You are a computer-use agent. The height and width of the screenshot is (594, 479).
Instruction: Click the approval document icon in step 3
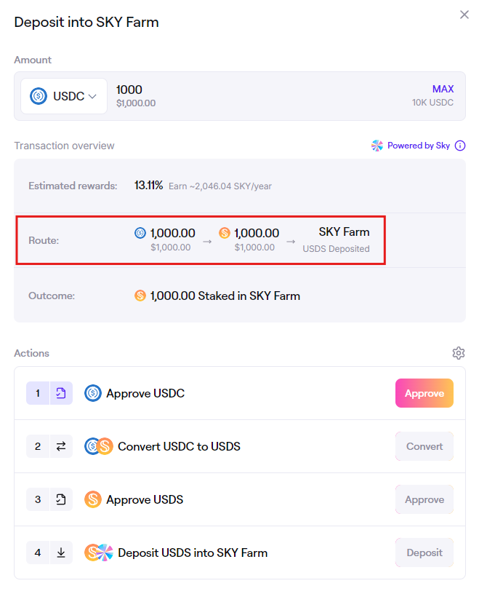point(61,499)
